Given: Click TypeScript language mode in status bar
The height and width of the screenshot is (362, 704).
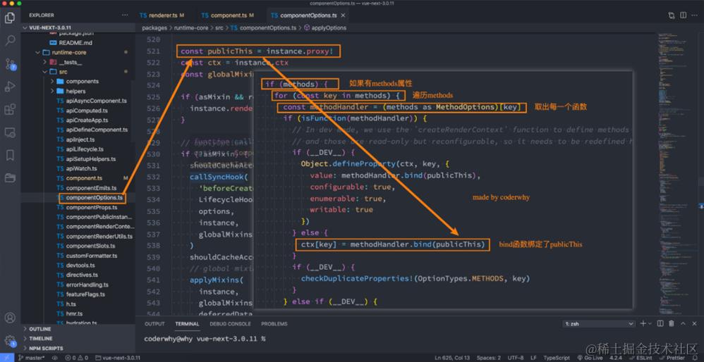Looking at the screenshot, I should (x=557, y=358).
